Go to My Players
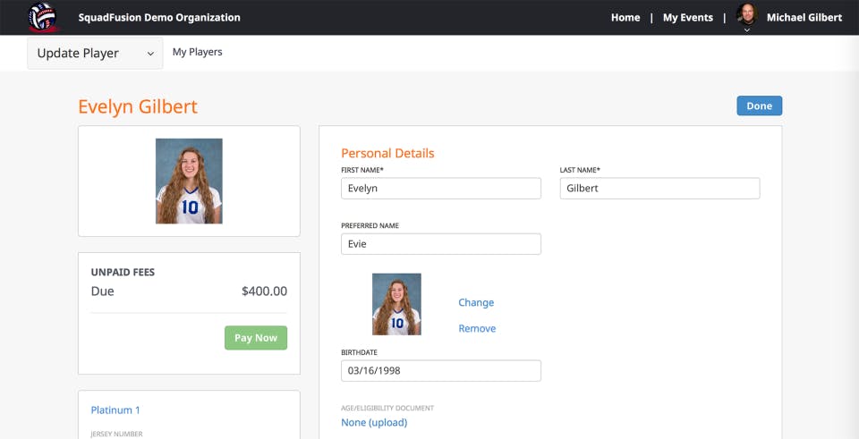Viewport: 859px width, 439px height. click(197, 52)
